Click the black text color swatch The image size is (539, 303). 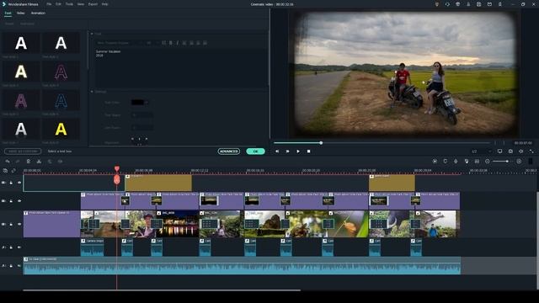point(137,103)
